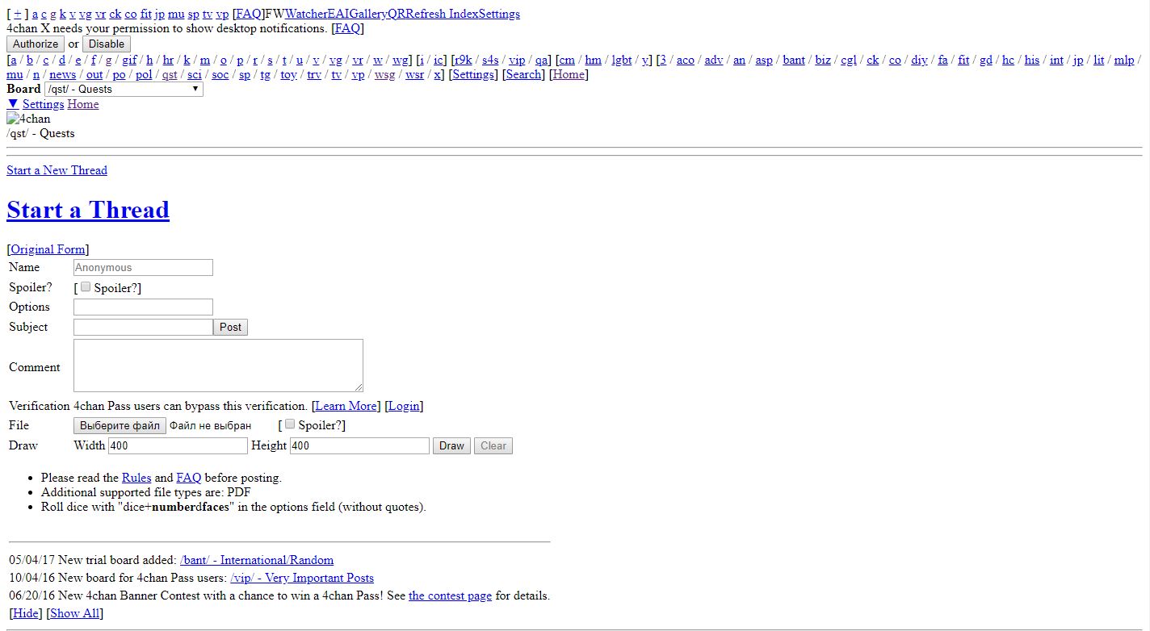This screenshot has height=631, width=1150.
Task: Open FAQ link beside Rules
Action: pyautogui.click(x=189, y=478)
